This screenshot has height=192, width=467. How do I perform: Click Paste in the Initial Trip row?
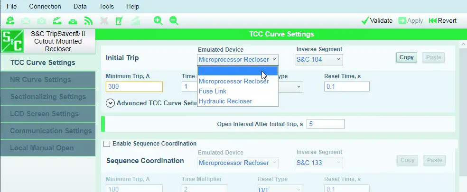(x=433, y=57)
